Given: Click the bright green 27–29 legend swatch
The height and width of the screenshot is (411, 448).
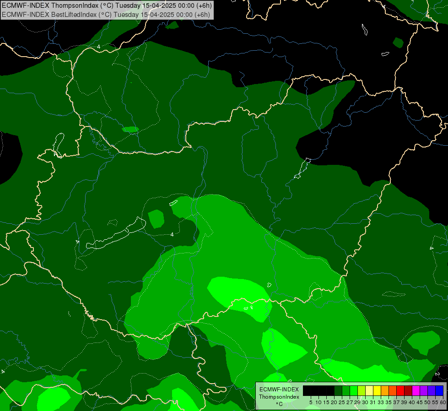Looking at the screenshot, I should click(354, 390).
